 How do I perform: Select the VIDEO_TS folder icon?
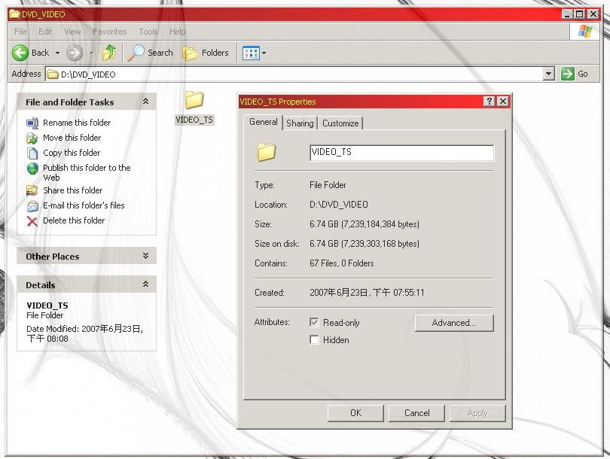(x=194, y=100)
